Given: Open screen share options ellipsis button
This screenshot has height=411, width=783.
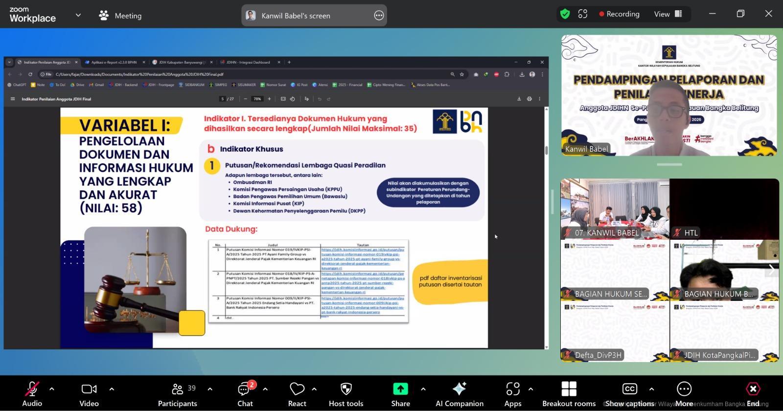Looking at the screenshot, I should [x=379, y=16].
